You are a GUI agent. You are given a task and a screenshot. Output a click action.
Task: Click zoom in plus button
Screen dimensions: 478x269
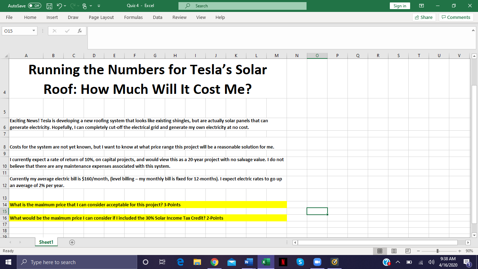point(460,251)
